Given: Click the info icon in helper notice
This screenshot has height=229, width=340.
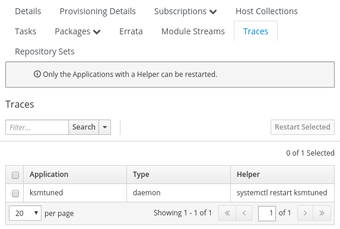Looking at the screenshot, I should (37, 74).
